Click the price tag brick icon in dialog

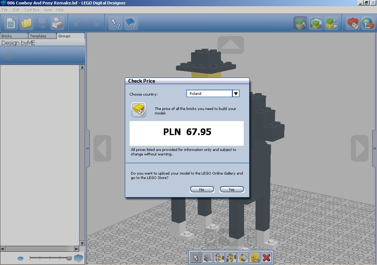point(138,110)
